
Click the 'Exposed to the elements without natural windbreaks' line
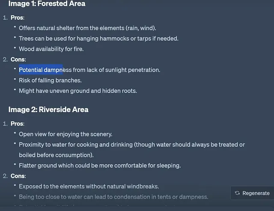pyautogui.click(x=89, y=186)
